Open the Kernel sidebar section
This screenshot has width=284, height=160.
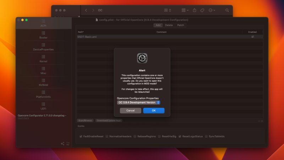[x=43, y=59]
